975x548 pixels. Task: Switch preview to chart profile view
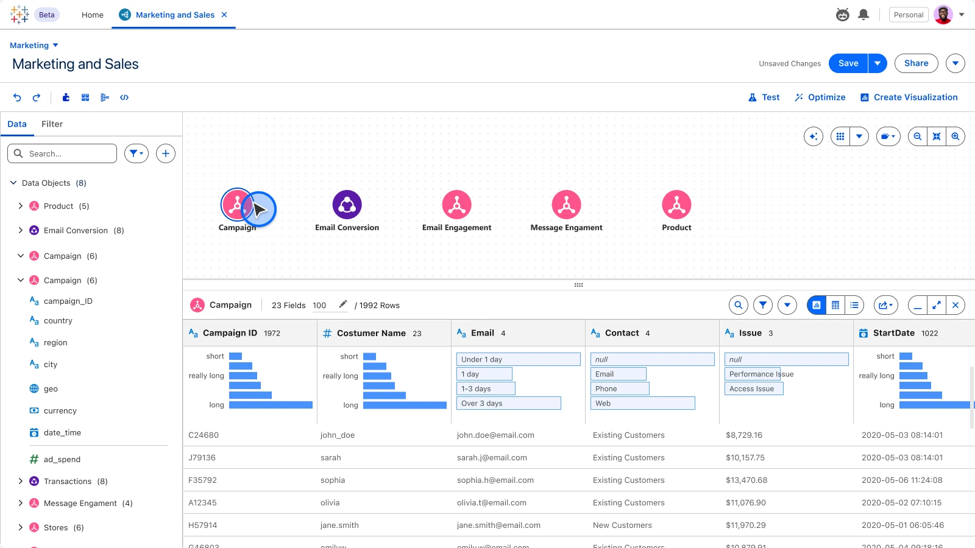click(817, 305)
